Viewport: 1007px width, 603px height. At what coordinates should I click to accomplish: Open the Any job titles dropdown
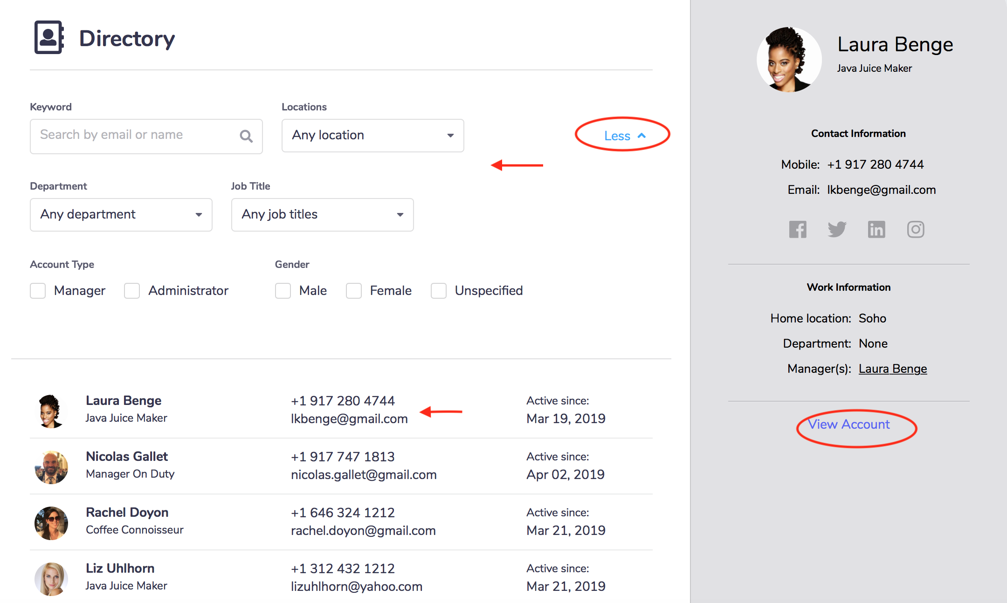click(x=322, y=215)
